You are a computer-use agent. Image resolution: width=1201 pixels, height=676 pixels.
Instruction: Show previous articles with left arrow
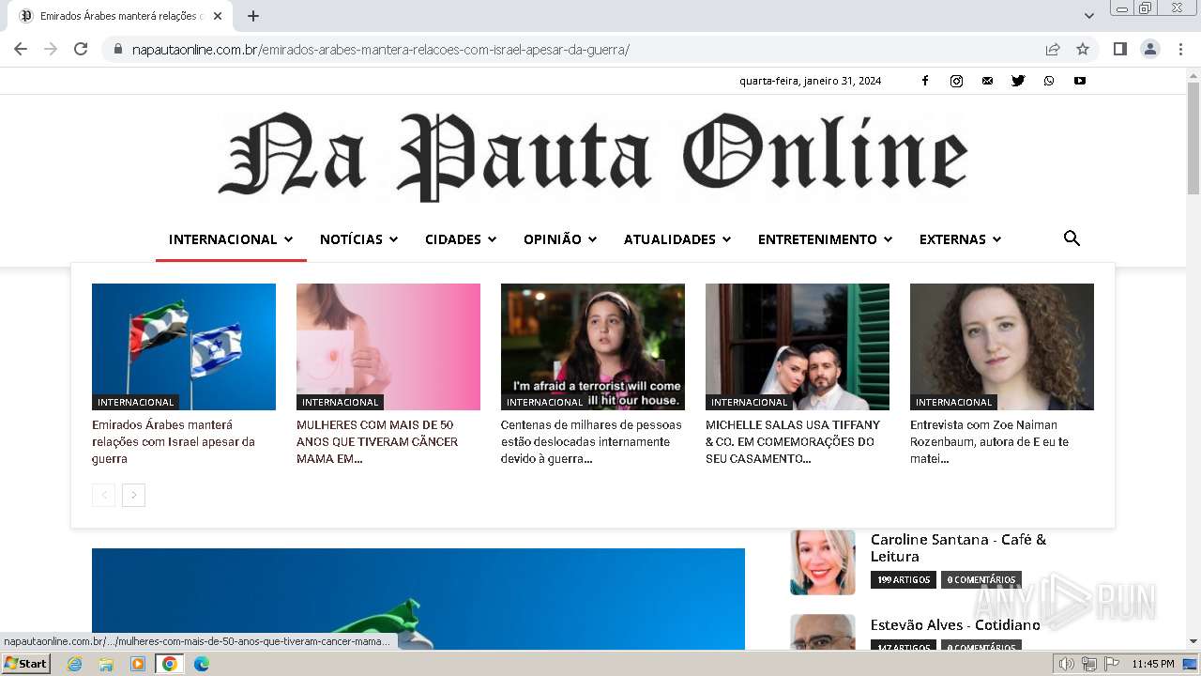pyautogui.click(x=104, y=495)
